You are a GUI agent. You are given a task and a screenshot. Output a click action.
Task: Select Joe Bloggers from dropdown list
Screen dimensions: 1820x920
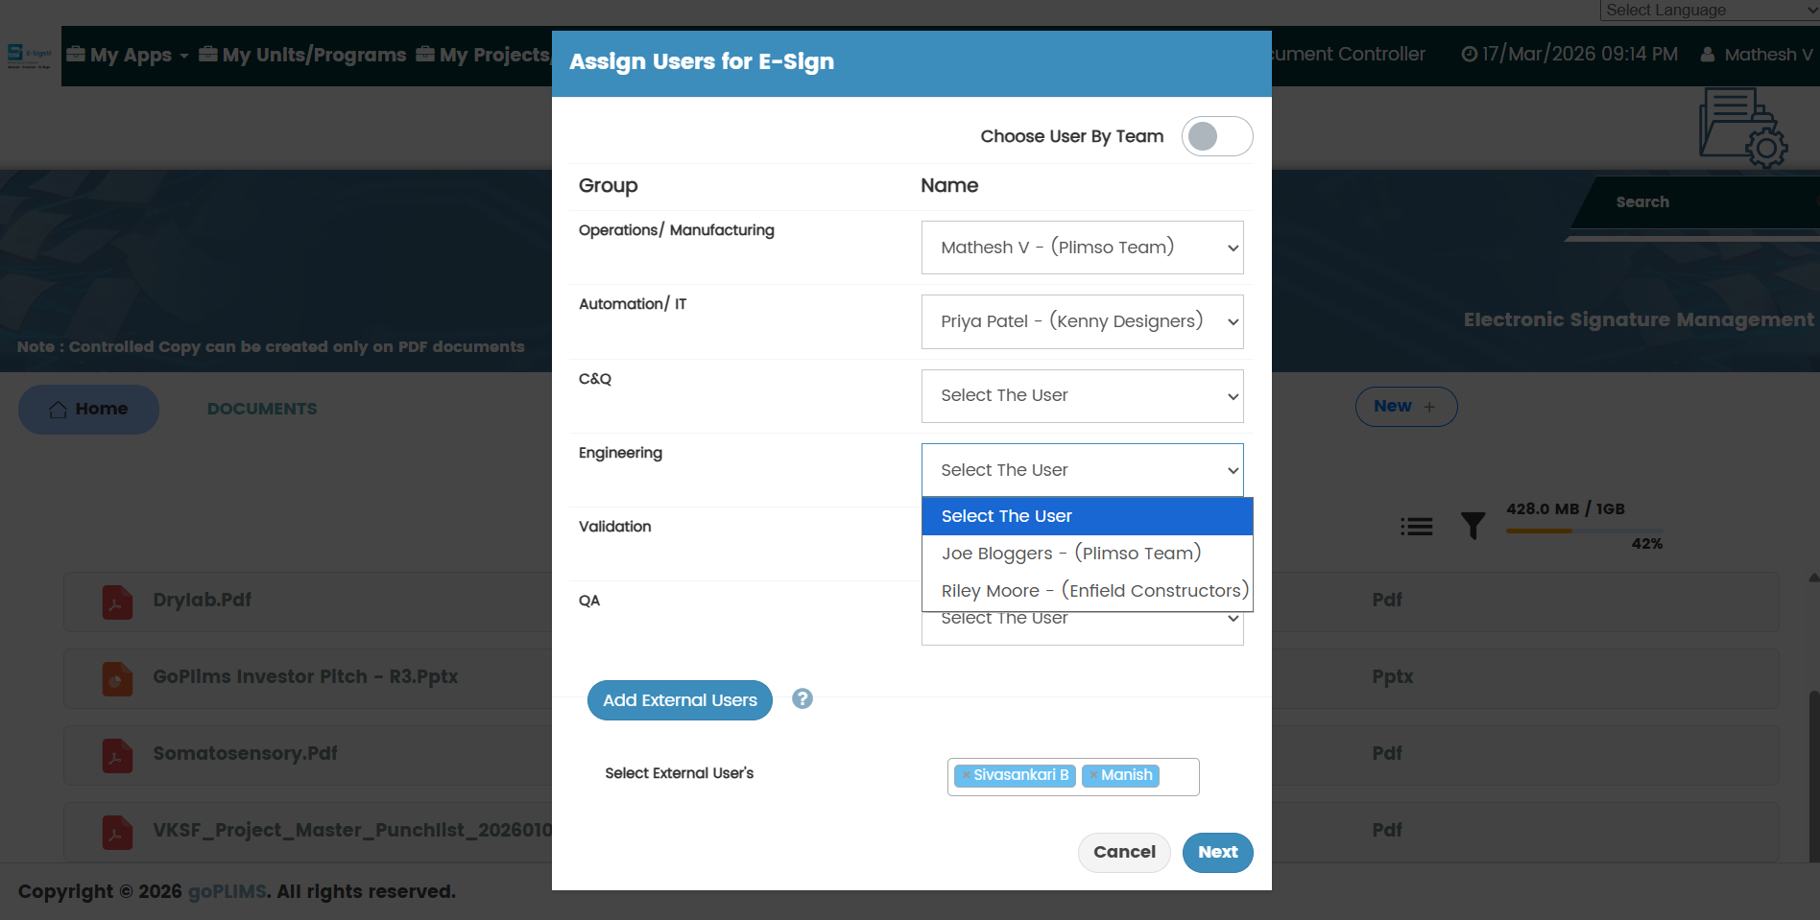(x=1071, y=554)
